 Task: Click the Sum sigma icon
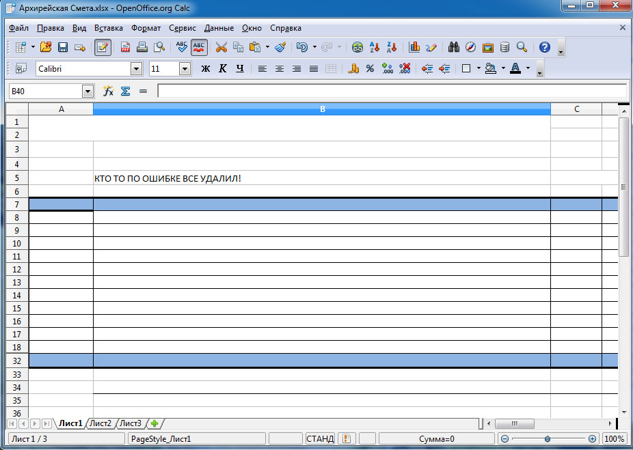coord(126,91)
